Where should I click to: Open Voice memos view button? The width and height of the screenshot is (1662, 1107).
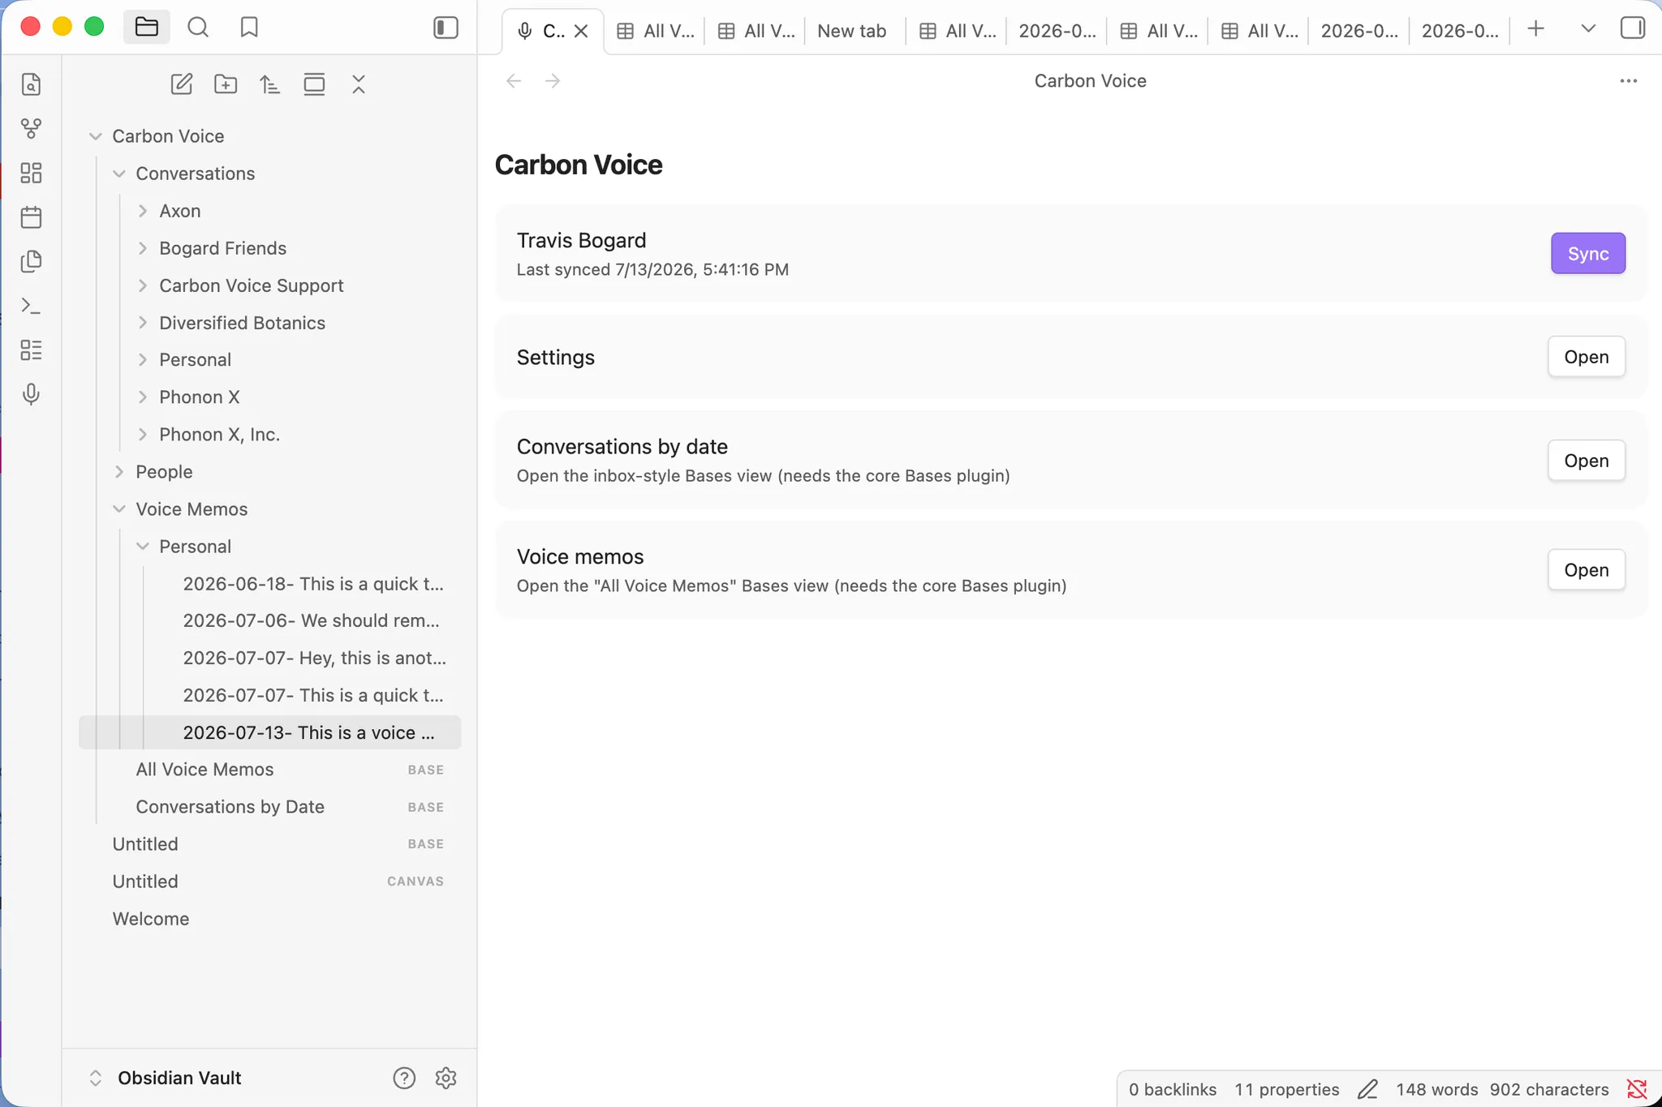(1586, 570)
